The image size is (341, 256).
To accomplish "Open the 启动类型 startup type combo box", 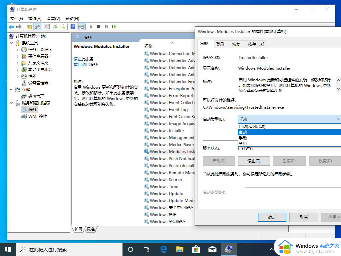I will (x=289, y=119).
